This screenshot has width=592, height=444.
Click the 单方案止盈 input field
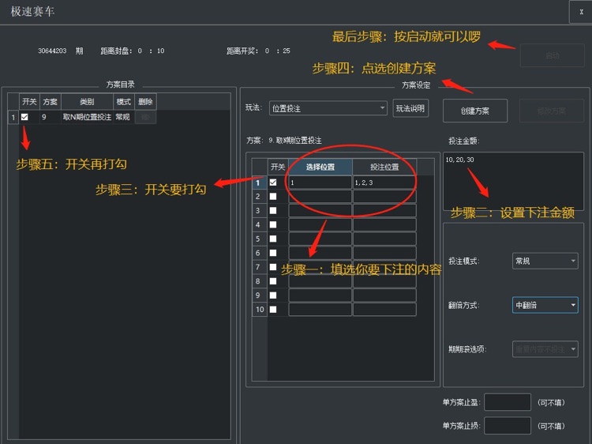[508, 402]
